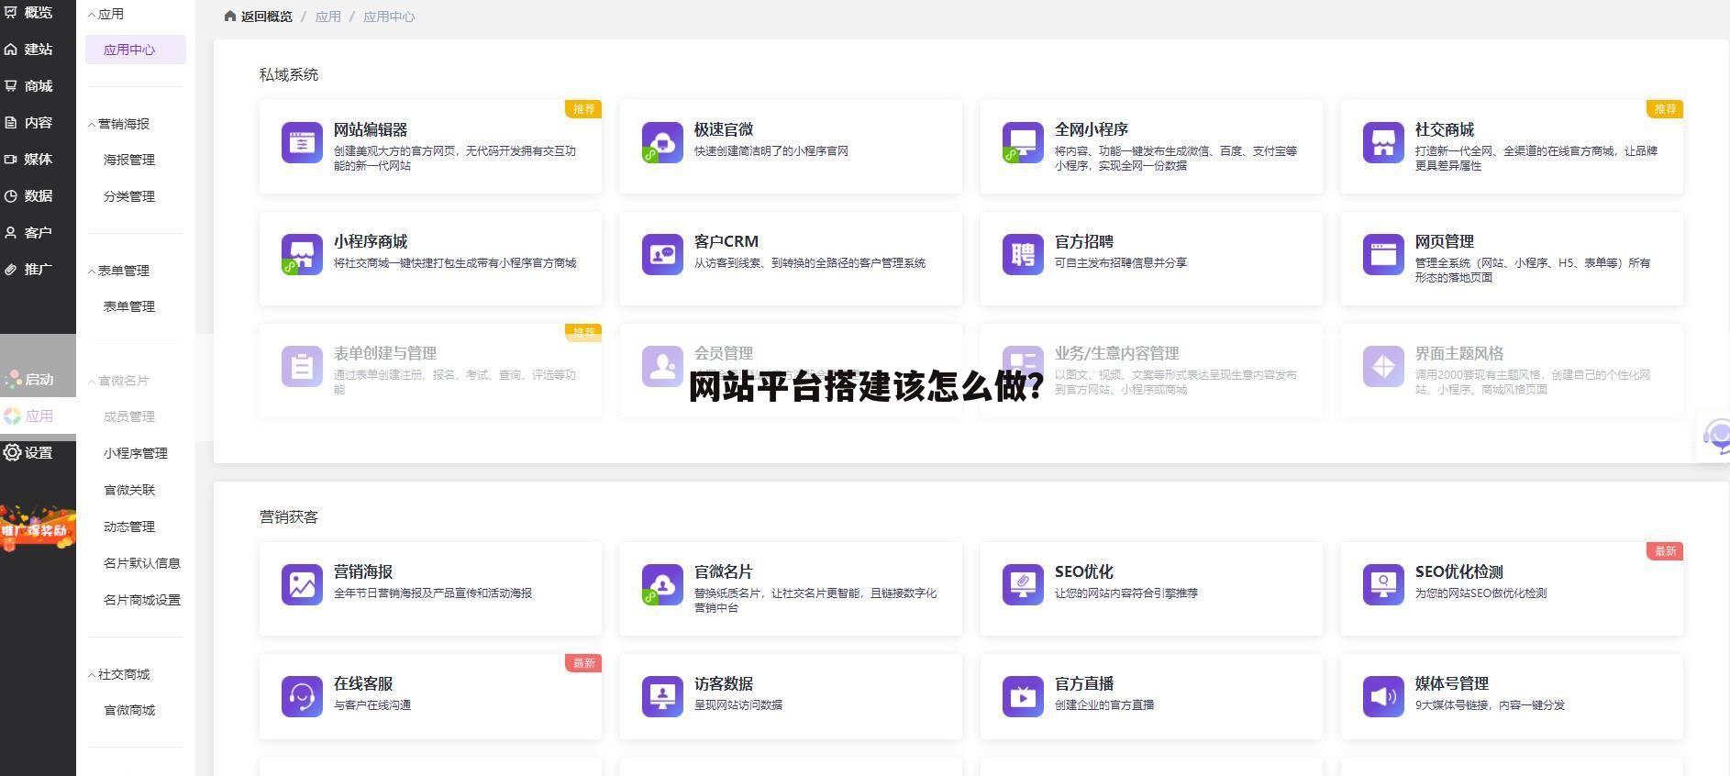The image size is (1730, 776).
Task: Open the 客户CRM app icon
Action: click(x=662, y=255)
